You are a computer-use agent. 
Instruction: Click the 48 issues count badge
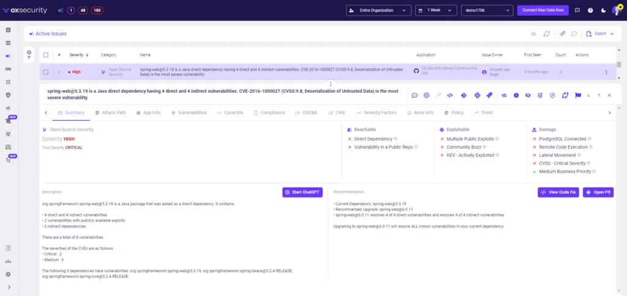[83, 10]
